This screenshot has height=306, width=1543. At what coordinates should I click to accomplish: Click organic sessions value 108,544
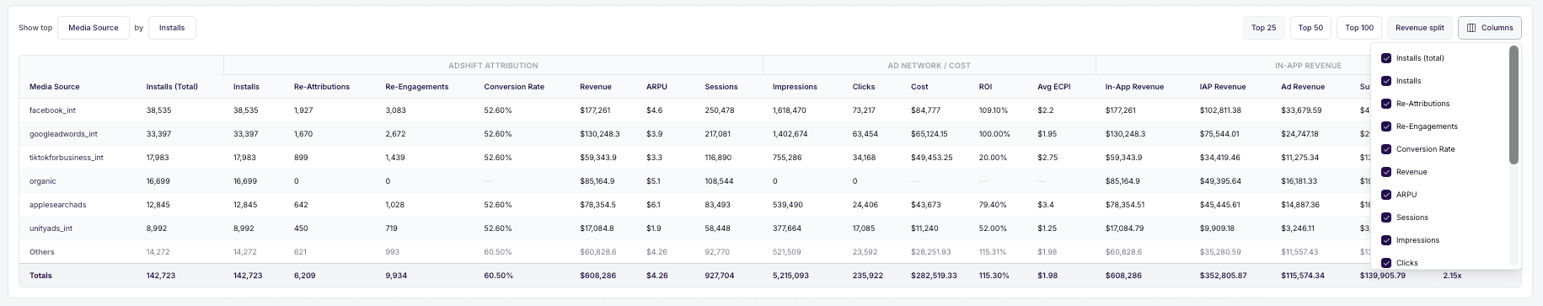pos(720,181)
